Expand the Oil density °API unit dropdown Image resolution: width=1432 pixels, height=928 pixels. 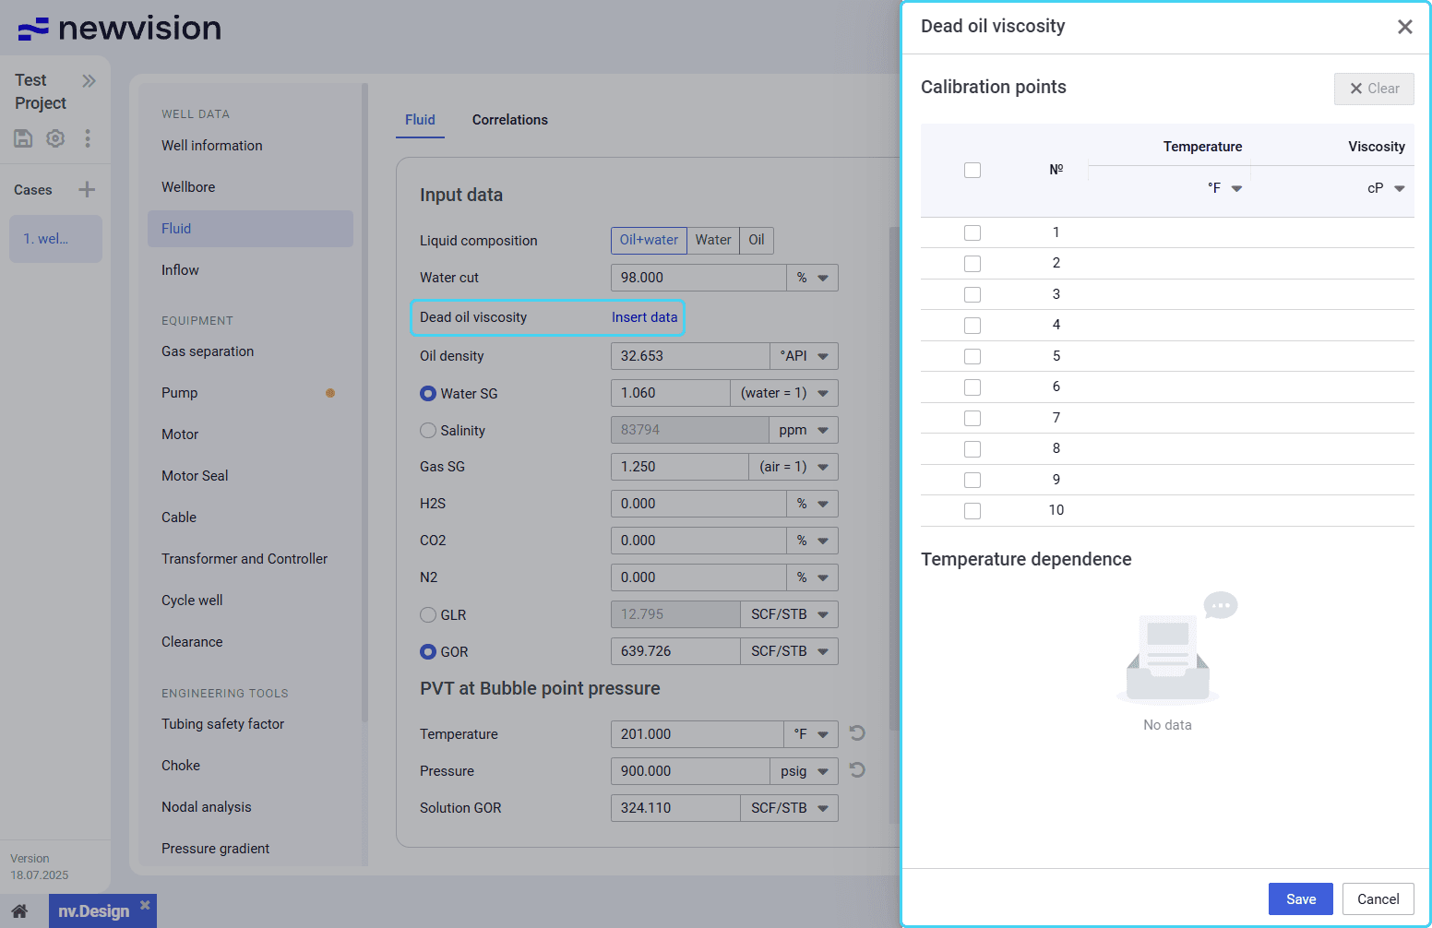(x=805, y=356)
